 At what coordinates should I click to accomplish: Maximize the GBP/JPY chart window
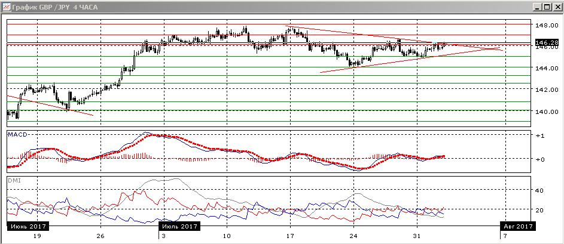(x=547, y=7)
